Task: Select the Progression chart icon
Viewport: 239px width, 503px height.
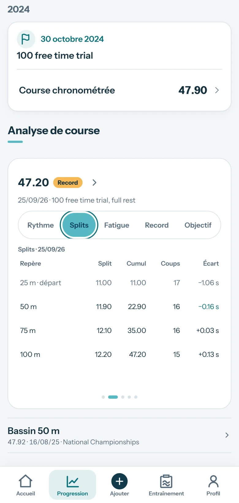Action: point(73,481)
